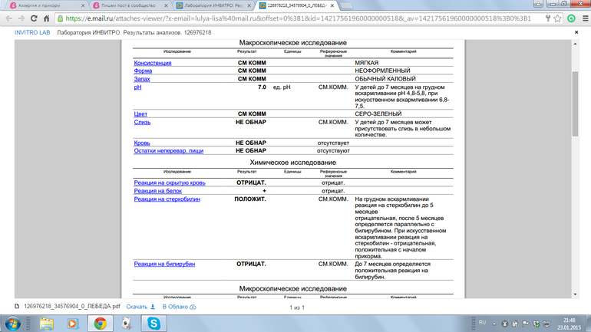Go to the browser home page icon
591x332 pixels.
[x=47, y=18]
